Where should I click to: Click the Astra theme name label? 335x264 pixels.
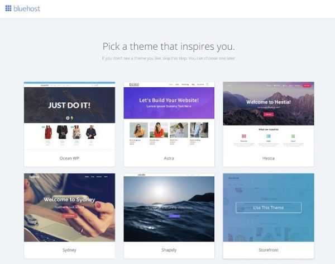pyautogui.click(x=169, y=158)
